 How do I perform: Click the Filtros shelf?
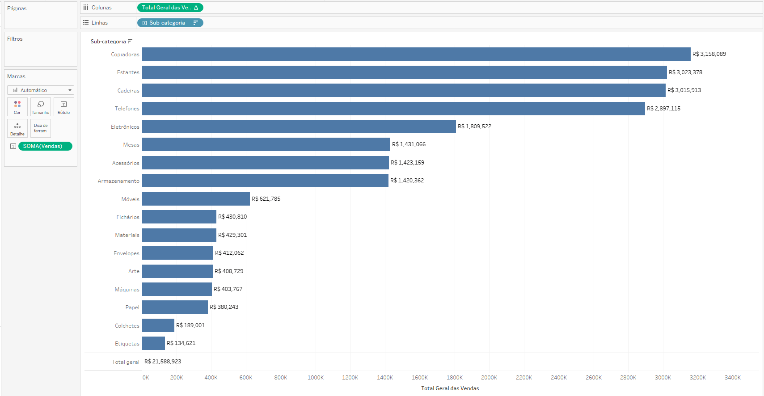point(41,49)
